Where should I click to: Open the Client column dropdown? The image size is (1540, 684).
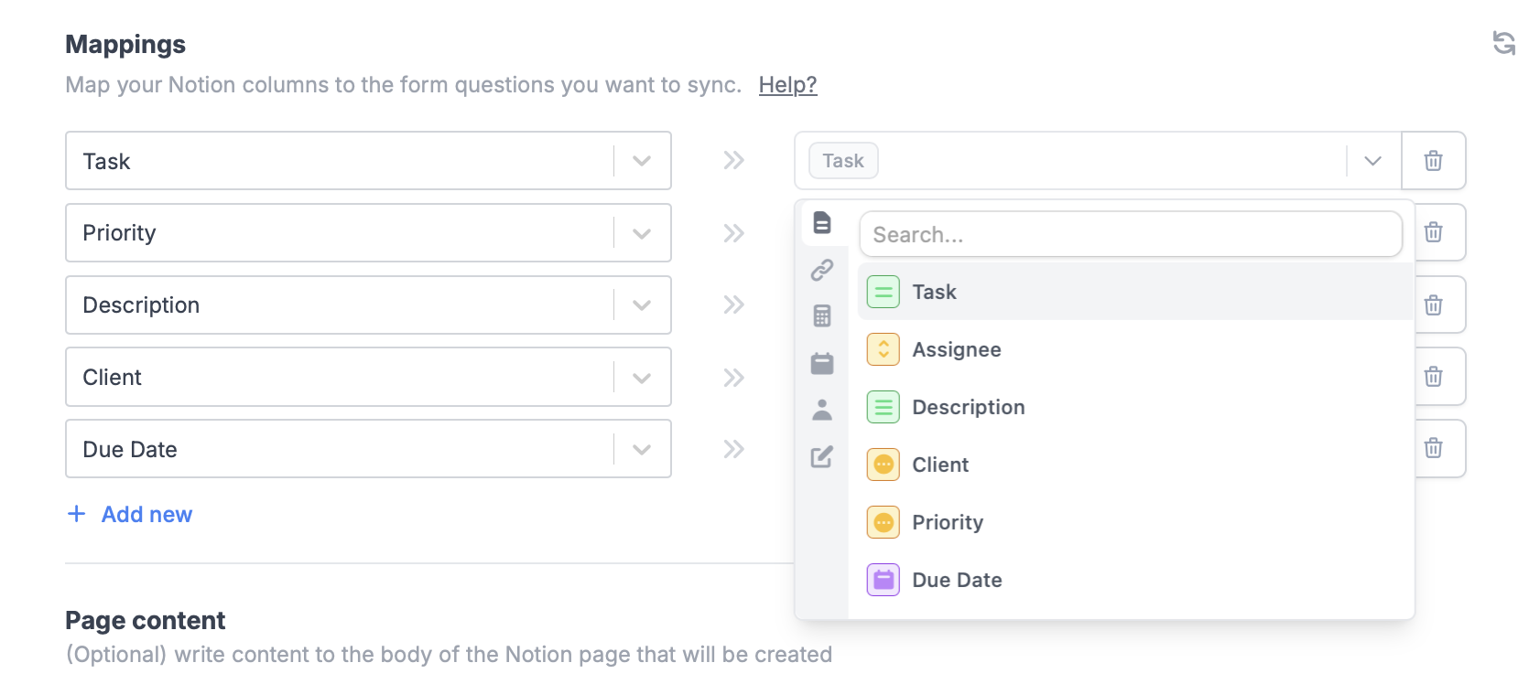(x=642, y=378)
